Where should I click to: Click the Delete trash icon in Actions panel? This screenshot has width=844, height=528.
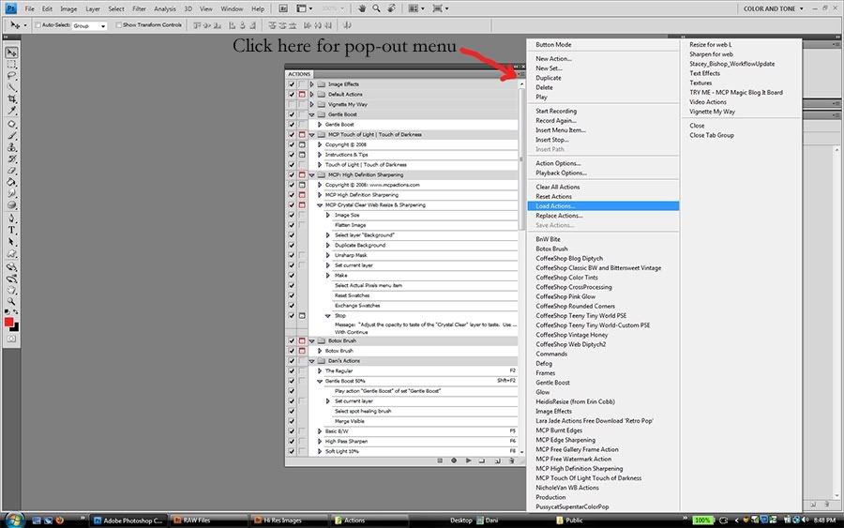coord(512,460)
